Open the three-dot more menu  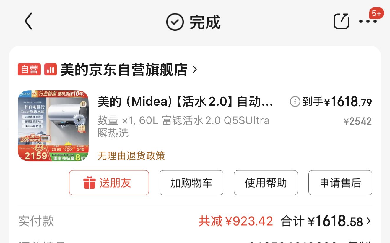coord(368,21)
